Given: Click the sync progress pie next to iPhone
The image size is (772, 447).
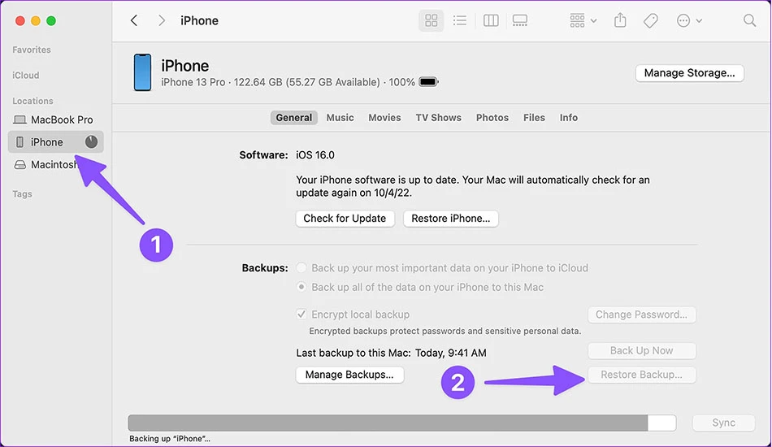Looking at the screenshot, I should [91, 141].
